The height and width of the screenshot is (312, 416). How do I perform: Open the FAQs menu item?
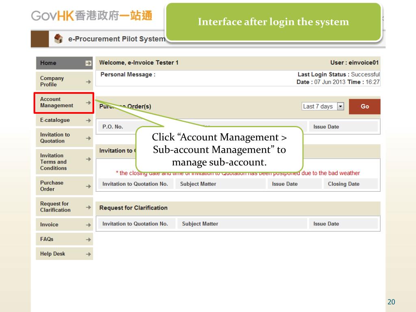(x=47, y=239)
